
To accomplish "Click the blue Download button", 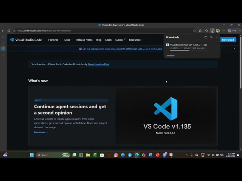I will tap(228, 40).
